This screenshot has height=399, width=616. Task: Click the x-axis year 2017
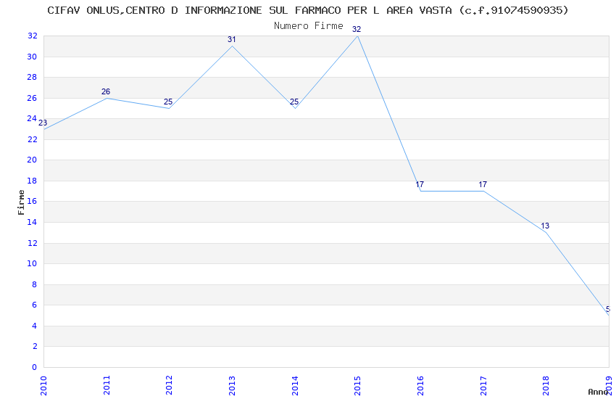(483, 386)
